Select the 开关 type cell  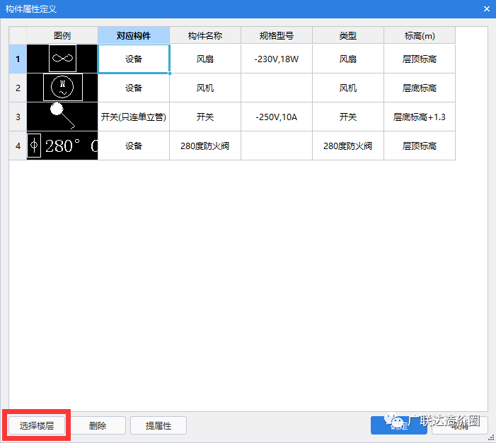[348, 117]
